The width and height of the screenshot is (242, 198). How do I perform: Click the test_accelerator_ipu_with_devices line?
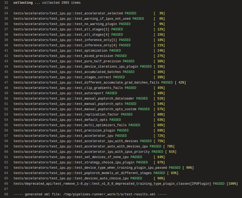pyautogui.click(x=89, y=141)
